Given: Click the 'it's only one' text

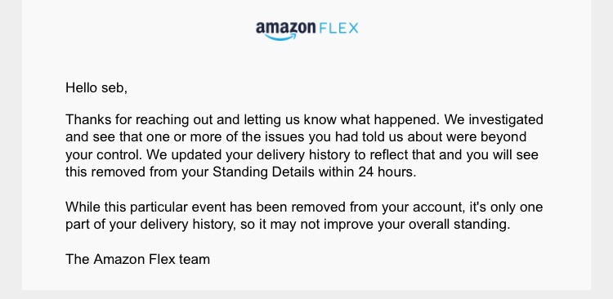Looking at the screenshot, I should (506, 208).
